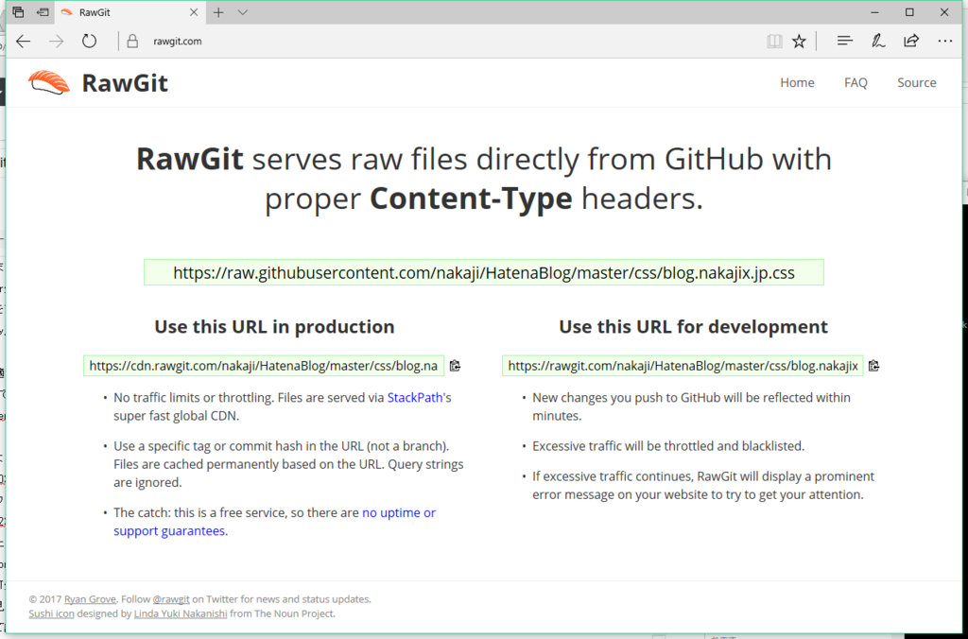Click the main 'RawGit serves raw files' headline
Viewport: 968px width, 639px height.
point(484,179)
